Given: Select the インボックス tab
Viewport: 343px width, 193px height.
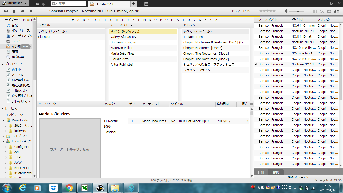Looking at the screenshot, I should click(108, 4).
